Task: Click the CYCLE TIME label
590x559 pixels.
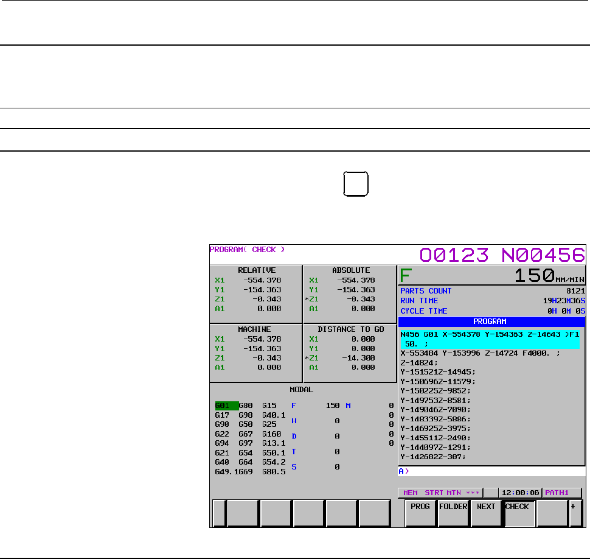Action: (x=424, y=311)
